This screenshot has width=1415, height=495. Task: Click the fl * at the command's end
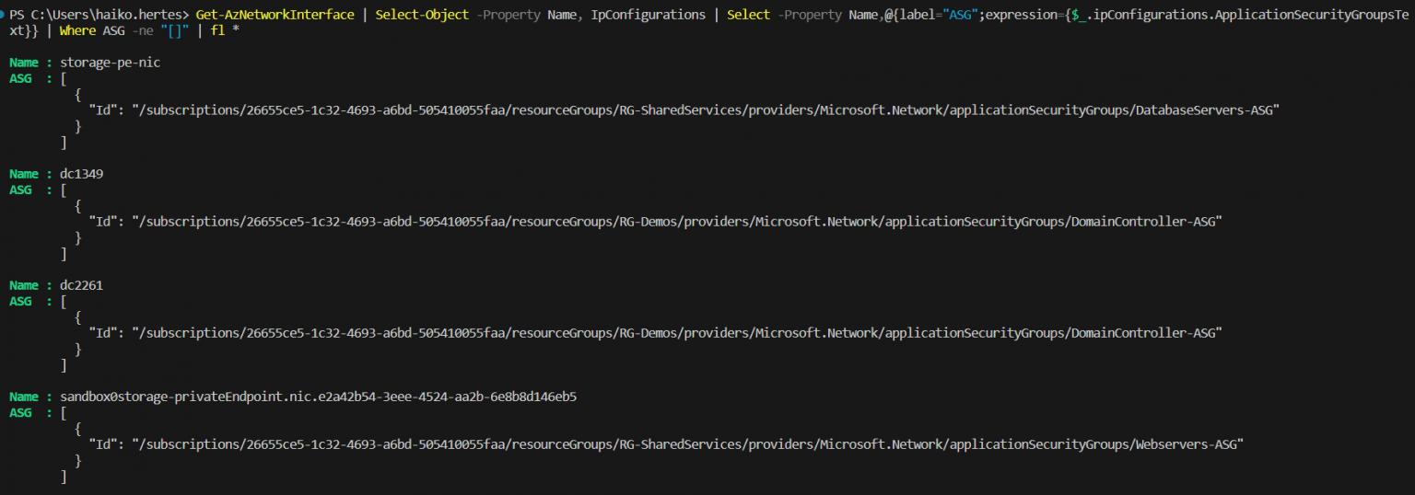coord(225,30)
